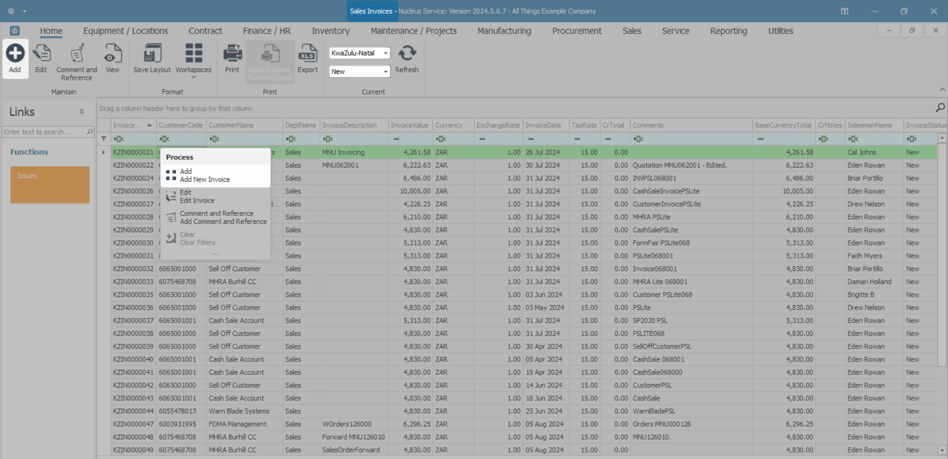Click the SalesmanName column header
The height and width of the screenshot is (459, 948).
click(x=874, y=125)
